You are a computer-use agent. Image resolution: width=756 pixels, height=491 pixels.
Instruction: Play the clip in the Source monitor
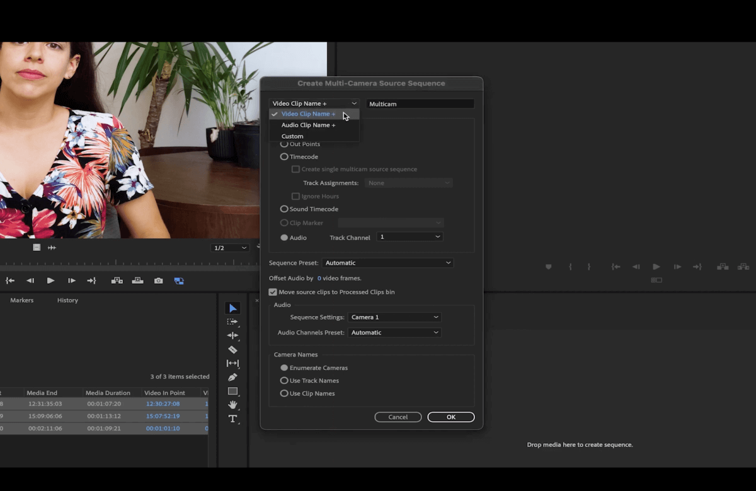pyautogui.click(x=50, y=280)
